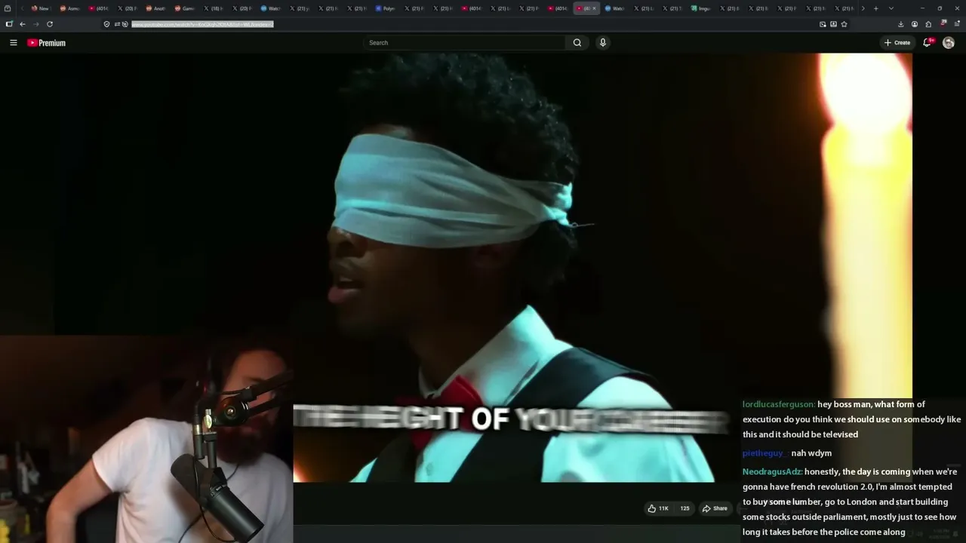
Task: Select the YouTube URL in address bar
Action: (202, 24)
